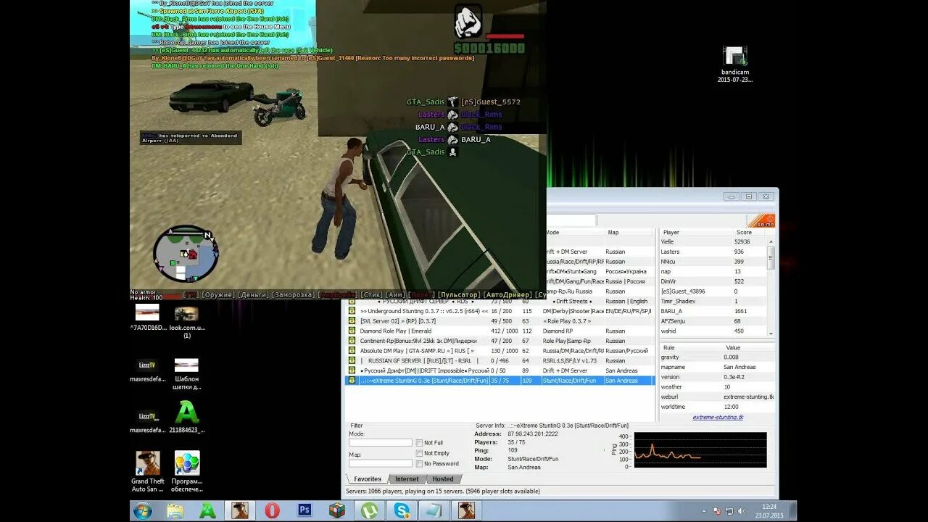Select the gravity rule row
The height and width of the screenshot is (522, 928).
point(717,357)
